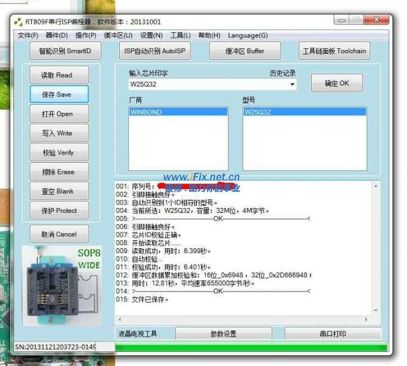
Task: Open 工具链面板 Toolchain panel
Action: 334,51
